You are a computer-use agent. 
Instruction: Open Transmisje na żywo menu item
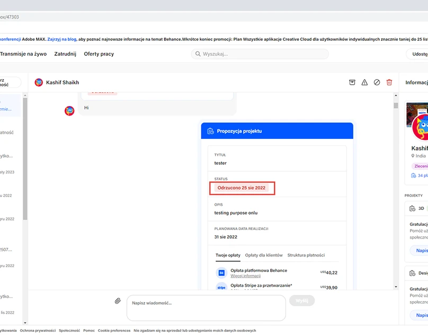22,54
